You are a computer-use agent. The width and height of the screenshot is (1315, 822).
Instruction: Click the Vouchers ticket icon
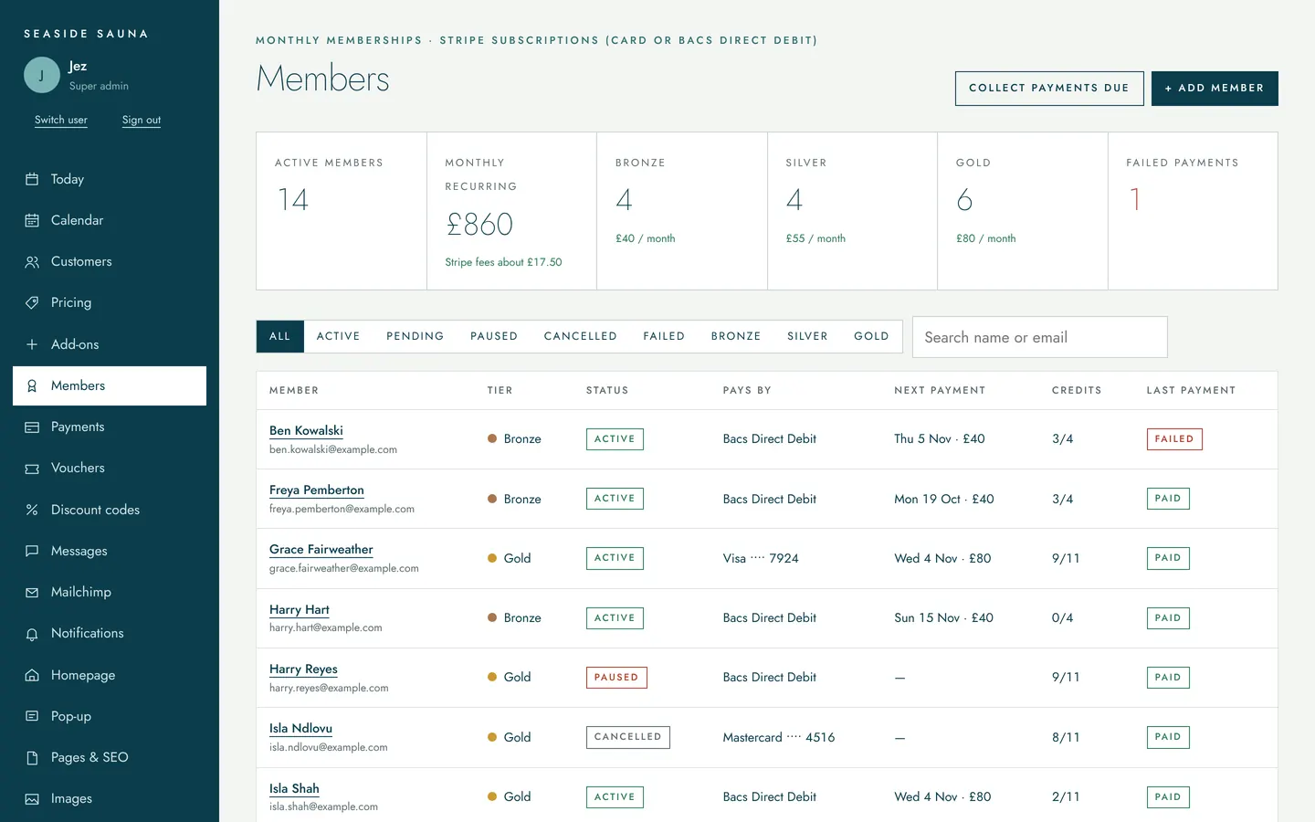point(32,469)
